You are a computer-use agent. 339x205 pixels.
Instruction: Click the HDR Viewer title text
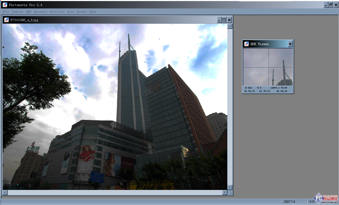[260, 44]
